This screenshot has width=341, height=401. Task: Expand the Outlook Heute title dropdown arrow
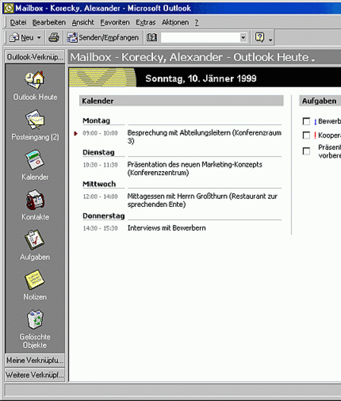coord(313,59)
